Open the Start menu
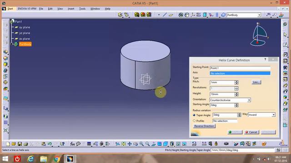The image size is (291, 163). 10,9
